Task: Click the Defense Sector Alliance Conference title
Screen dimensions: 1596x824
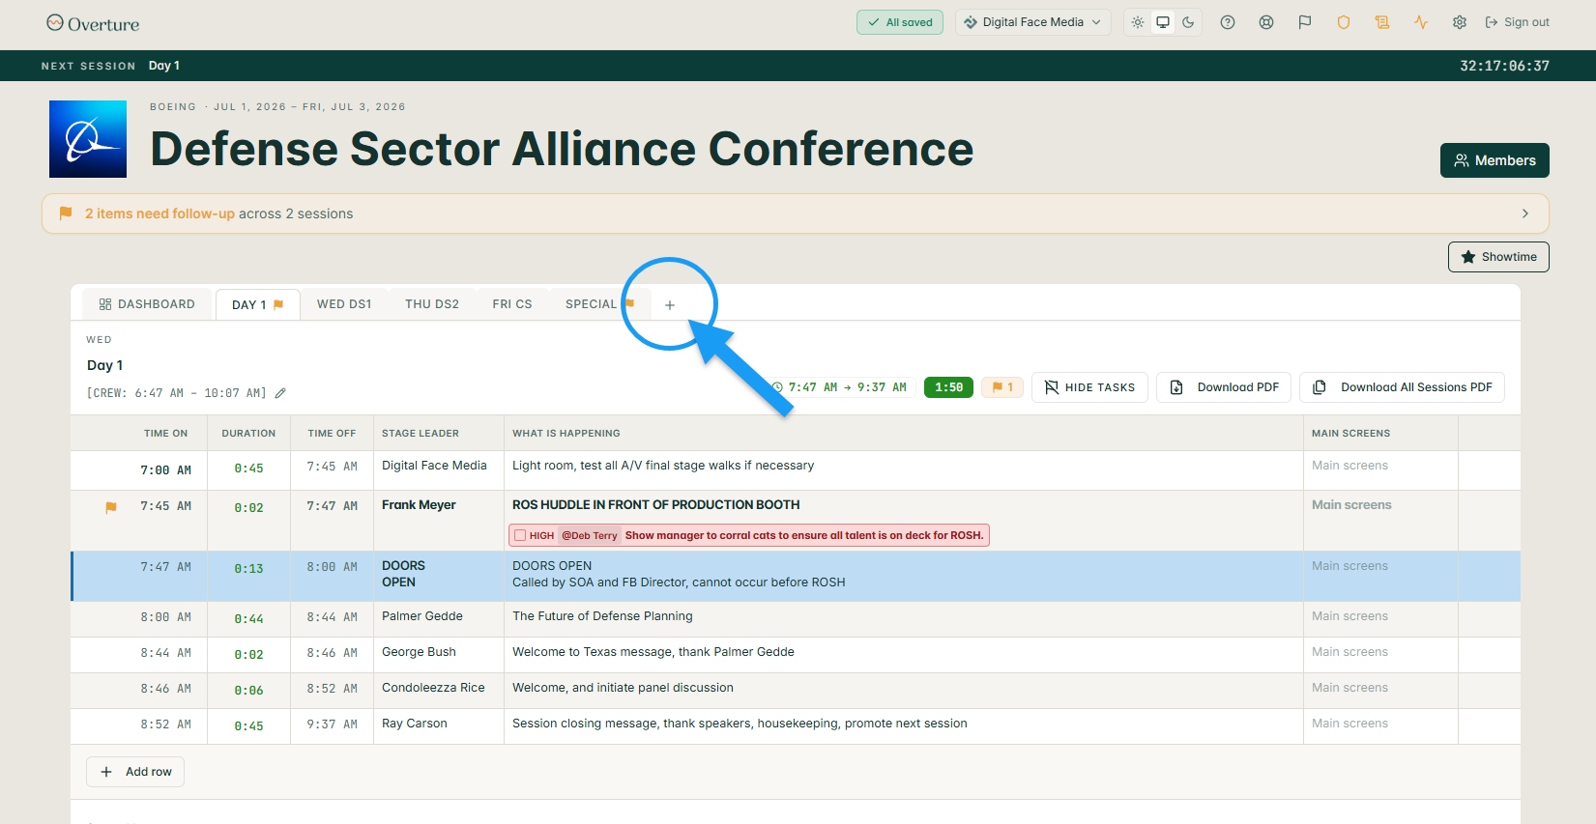Action: [x=562, y=149]
